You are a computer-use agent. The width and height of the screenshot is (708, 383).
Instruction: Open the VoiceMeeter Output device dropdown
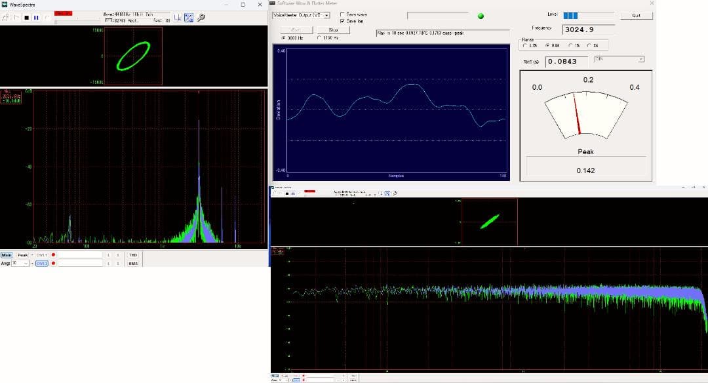point(301,15)
